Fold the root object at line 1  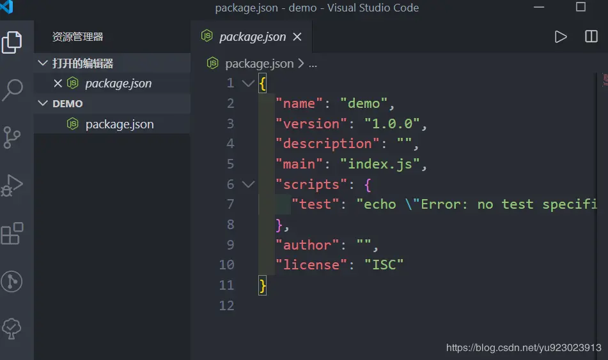248,83
